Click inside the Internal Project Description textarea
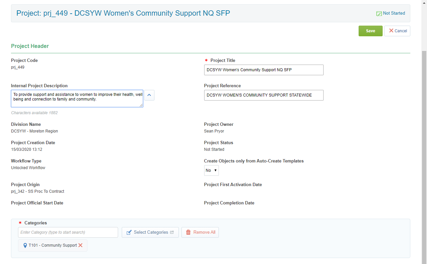This screenshot has width=427, height=264. click(77, 99)
